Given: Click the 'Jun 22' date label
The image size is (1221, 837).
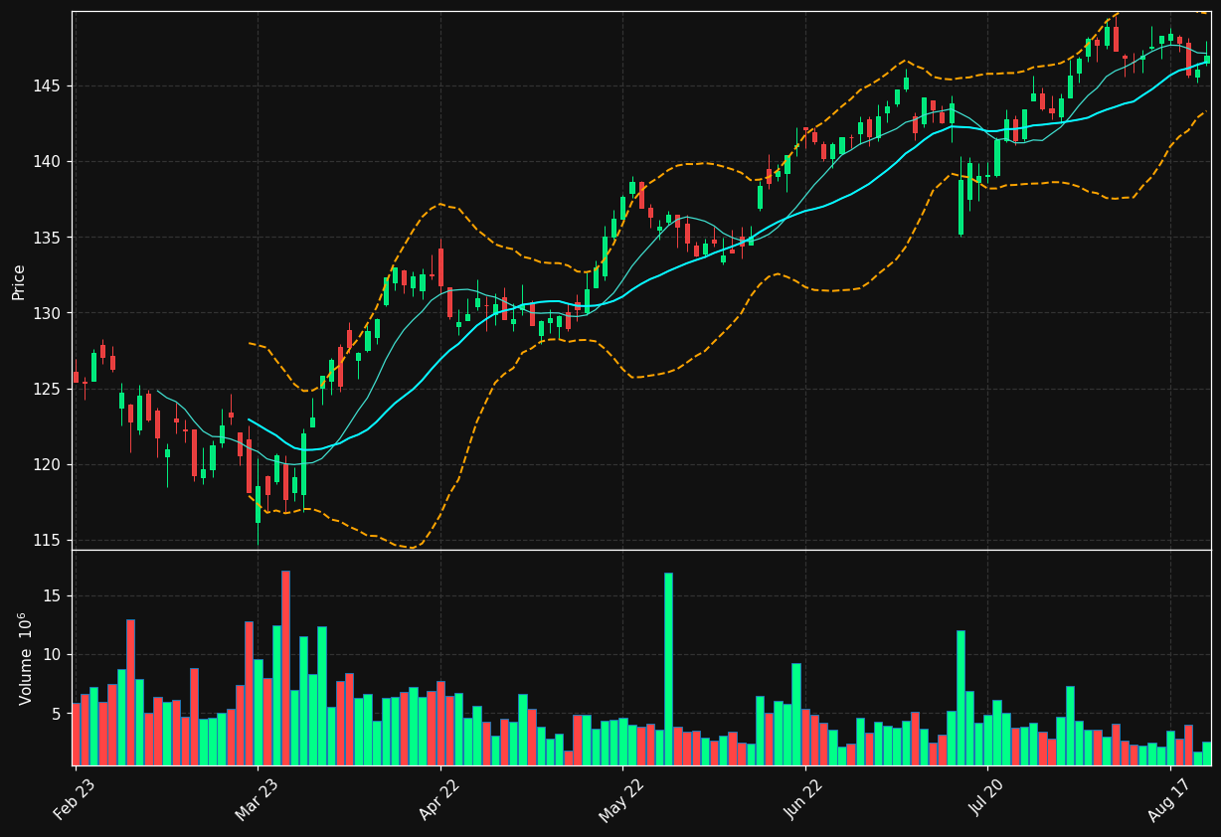Looking at the screenshot, I should (x=804, y=799).
